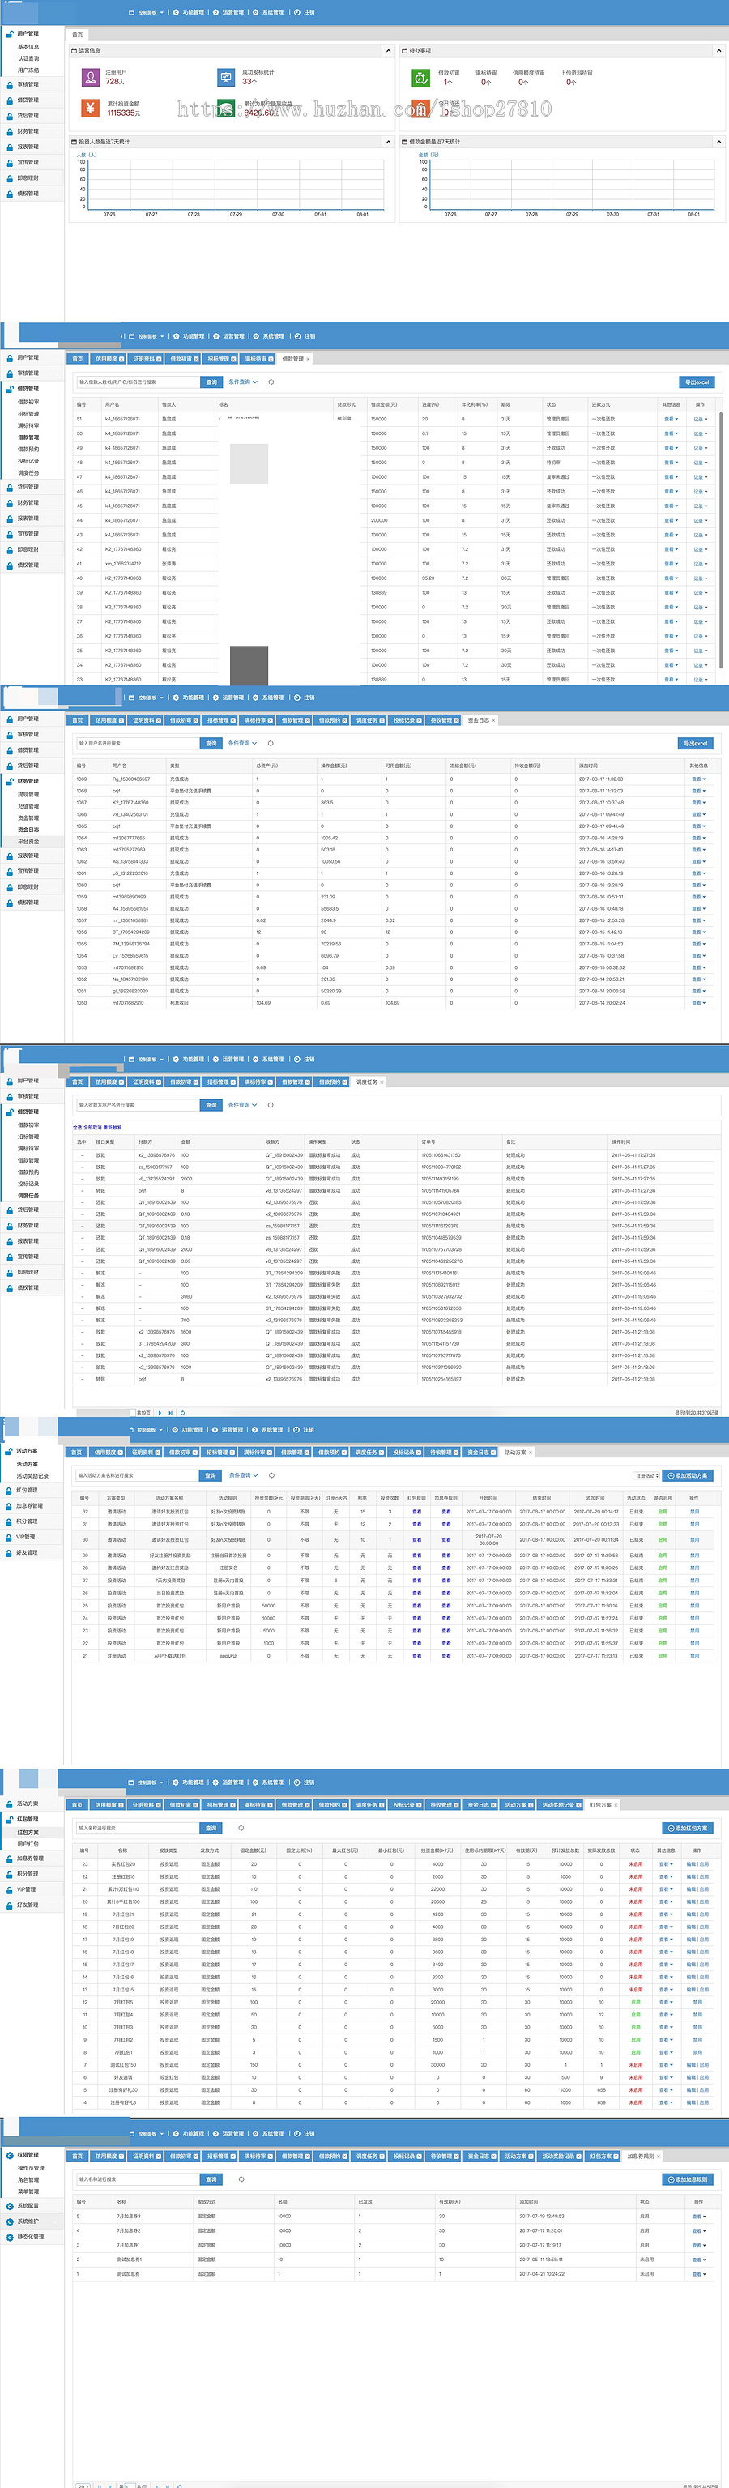
Task: Click the 注册用户 purple user icon
Action: point(90,77)
